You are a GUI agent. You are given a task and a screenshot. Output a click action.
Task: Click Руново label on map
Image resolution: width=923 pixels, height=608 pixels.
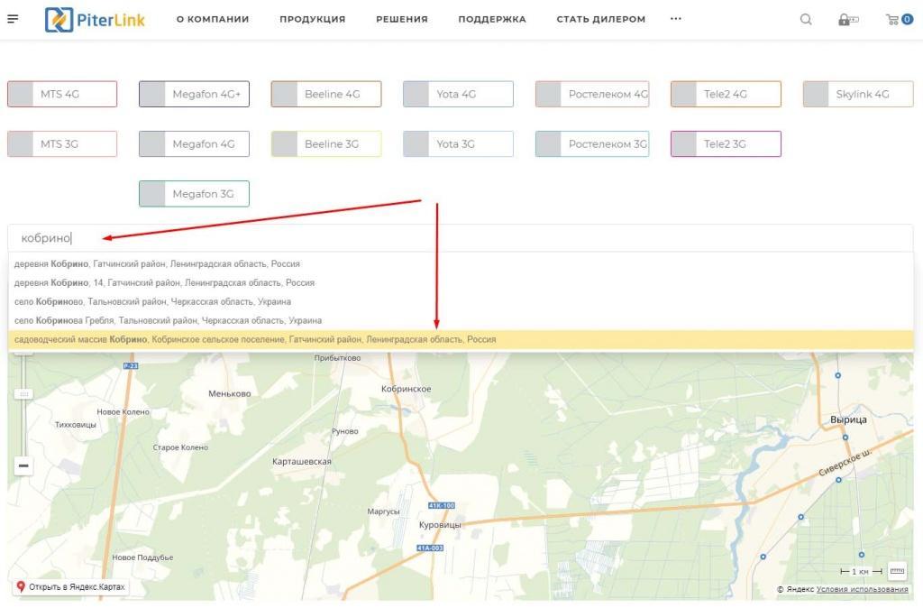pyautogui.click(x=345, y=431)
